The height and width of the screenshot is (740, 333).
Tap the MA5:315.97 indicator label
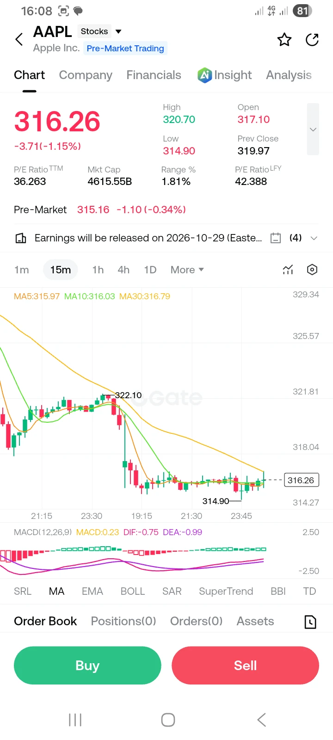coord(37,296)
